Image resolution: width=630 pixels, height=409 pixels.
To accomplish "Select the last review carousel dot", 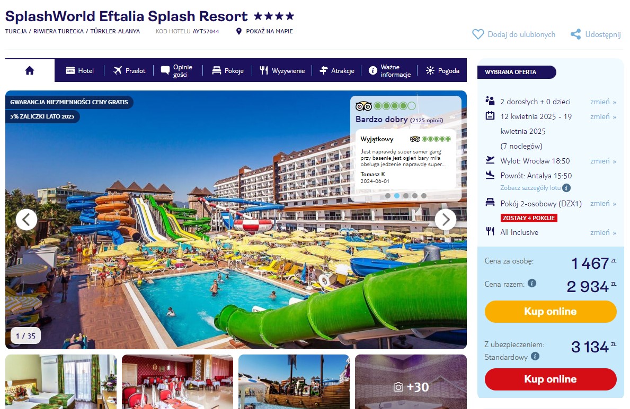I will coord(424,196).
